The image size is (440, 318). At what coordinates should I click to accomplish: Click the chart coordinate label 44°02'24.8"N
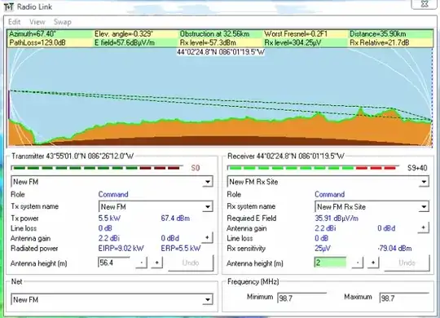[x=221, y=52]
